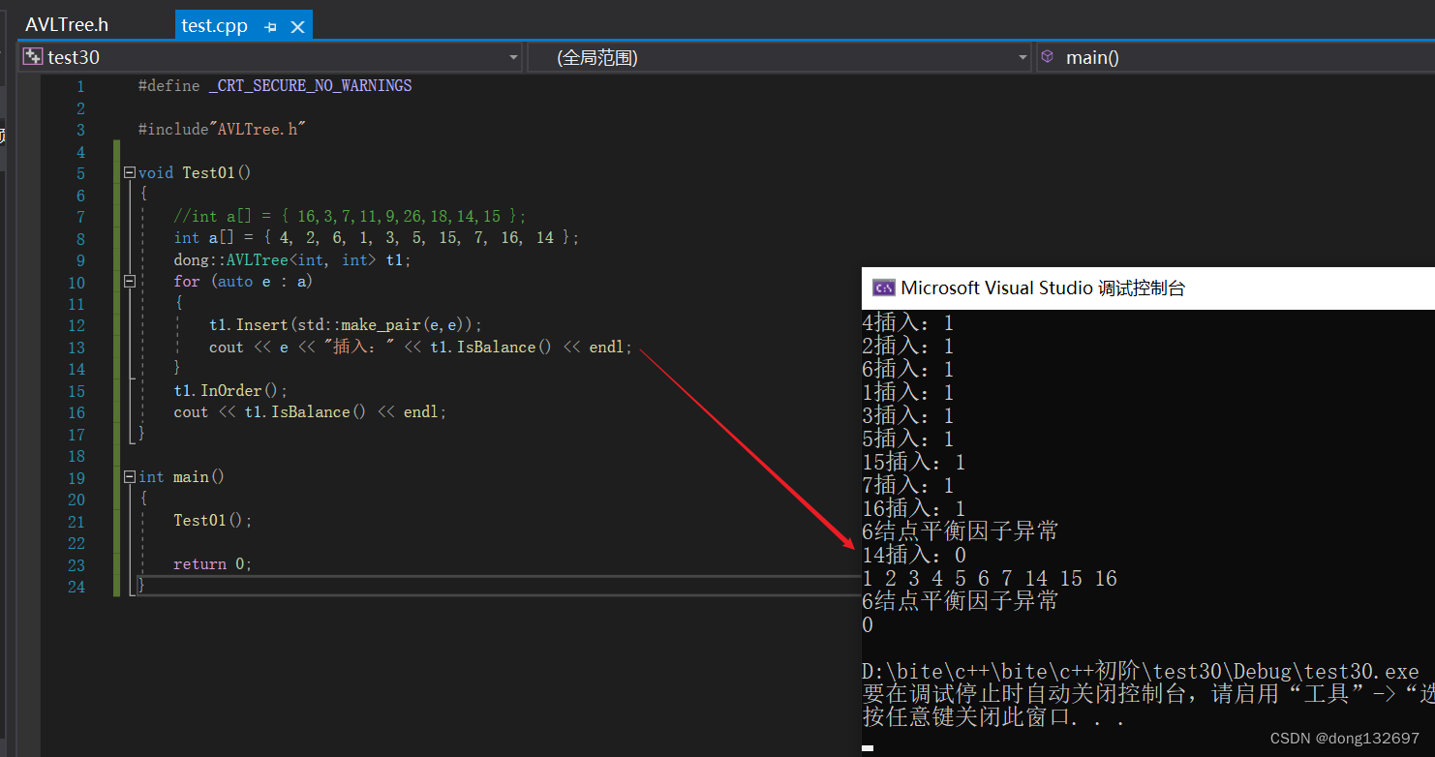The width and height of the screenshot is (1435, 757).
Task: Click the cout << t1.IsBalance() line 16
Action: (x=311, y=412)
